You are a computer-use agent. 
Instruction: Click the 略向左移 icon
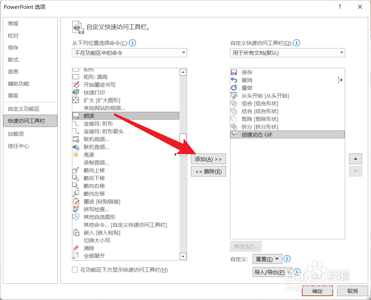76,194
